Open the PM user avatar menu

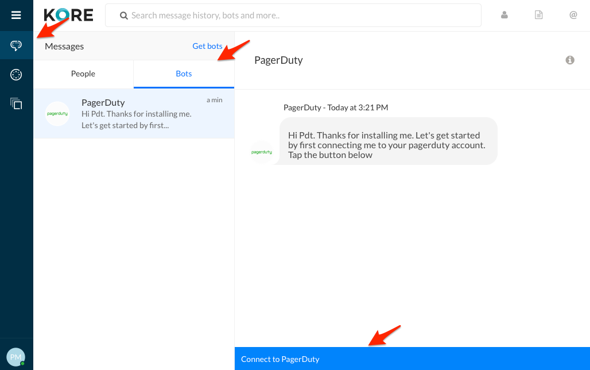(x=16, y=357)
